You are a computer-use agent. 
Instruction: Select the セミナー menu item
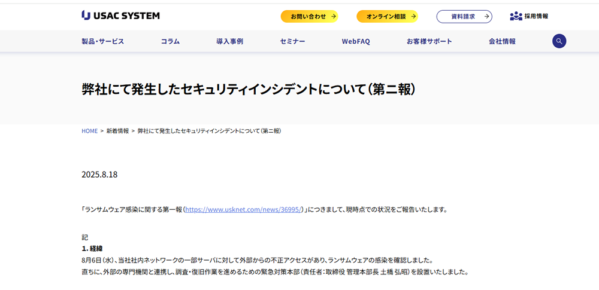coord(293,41)
